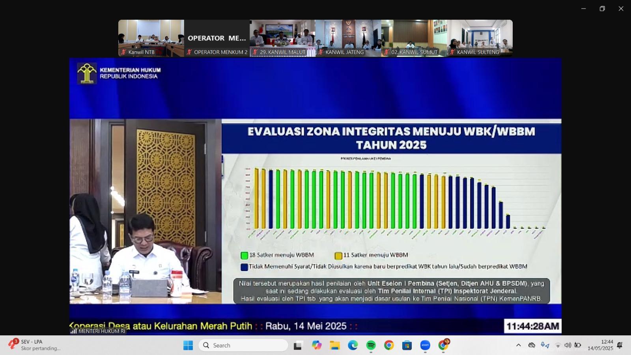Open the Windows Start menu

[x=188, y=346]
